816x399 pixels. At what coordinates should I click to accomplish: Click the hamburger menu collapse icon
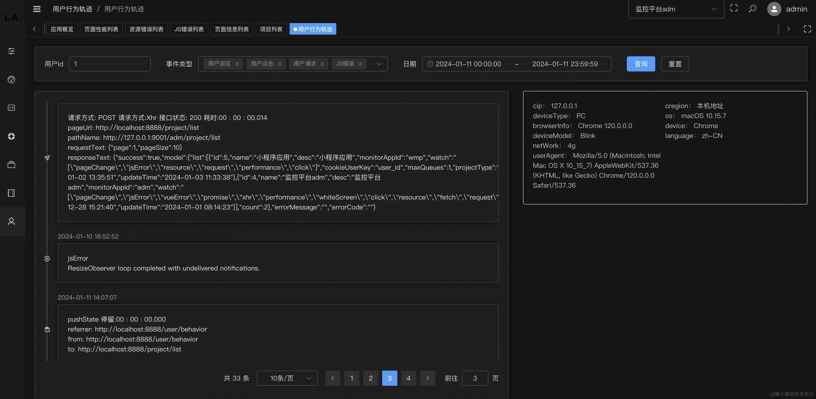(37, 9)
